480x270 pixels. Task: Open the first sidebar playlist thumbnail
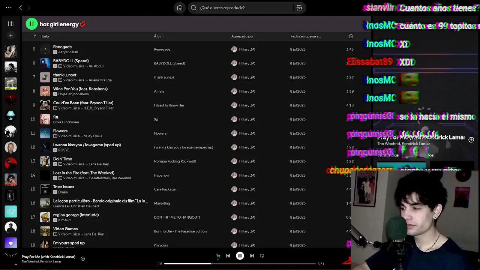(x=10, y=51)
